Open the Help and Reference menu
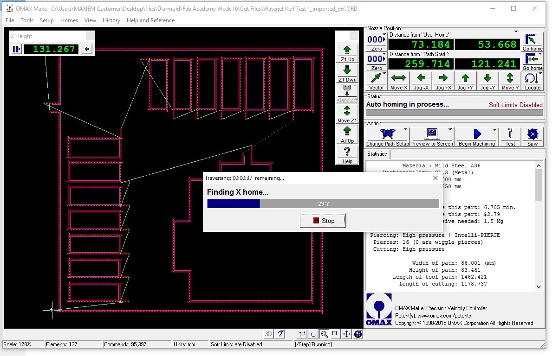Viewport: 559px width, 356px height. [150, 20]
